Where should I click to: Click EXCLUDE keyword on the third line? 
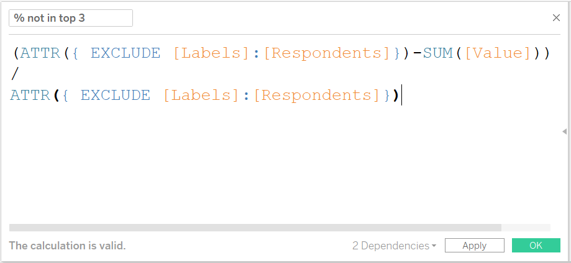click(115, 96)
